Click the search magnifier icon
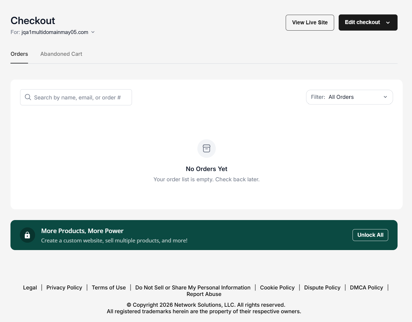 (x=28, y=97)
